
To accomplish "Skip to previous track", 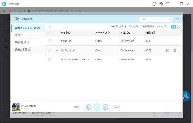I will [88, 107].
